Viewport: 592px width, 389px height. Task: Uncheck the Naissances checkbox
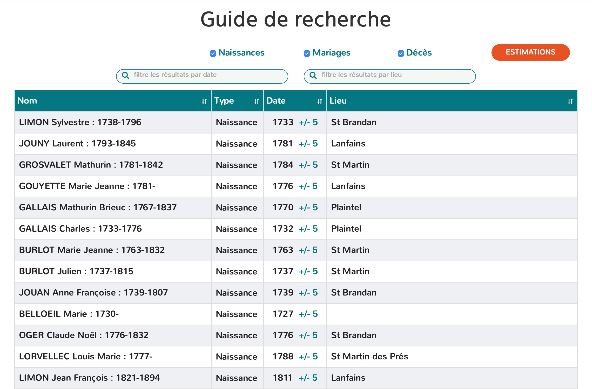pyautogui.click(x=213, y=53)
